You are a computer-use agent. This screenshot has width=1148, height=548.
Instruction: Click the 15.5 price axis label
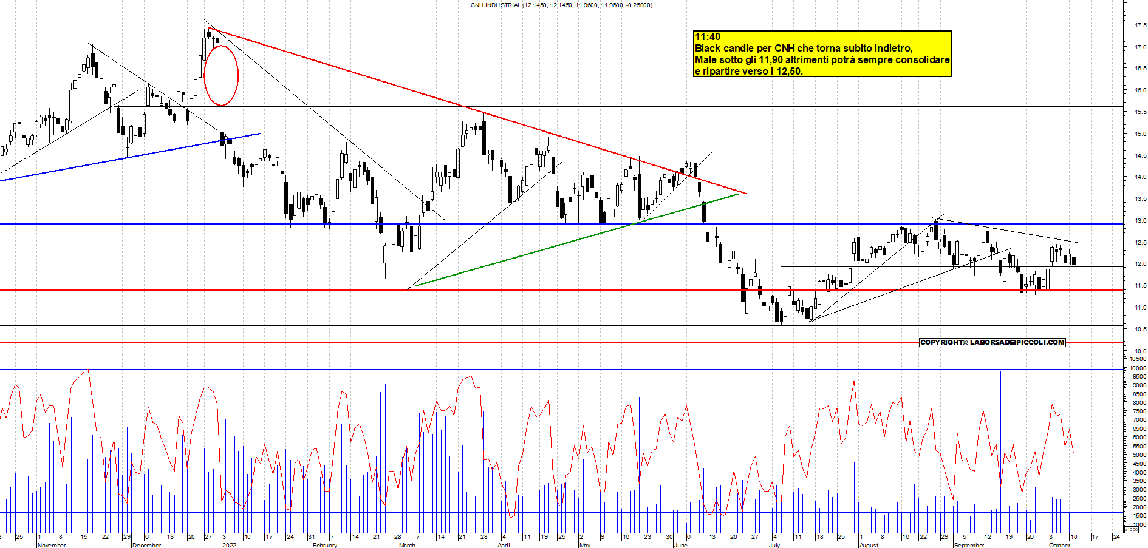pos(1140,112)
